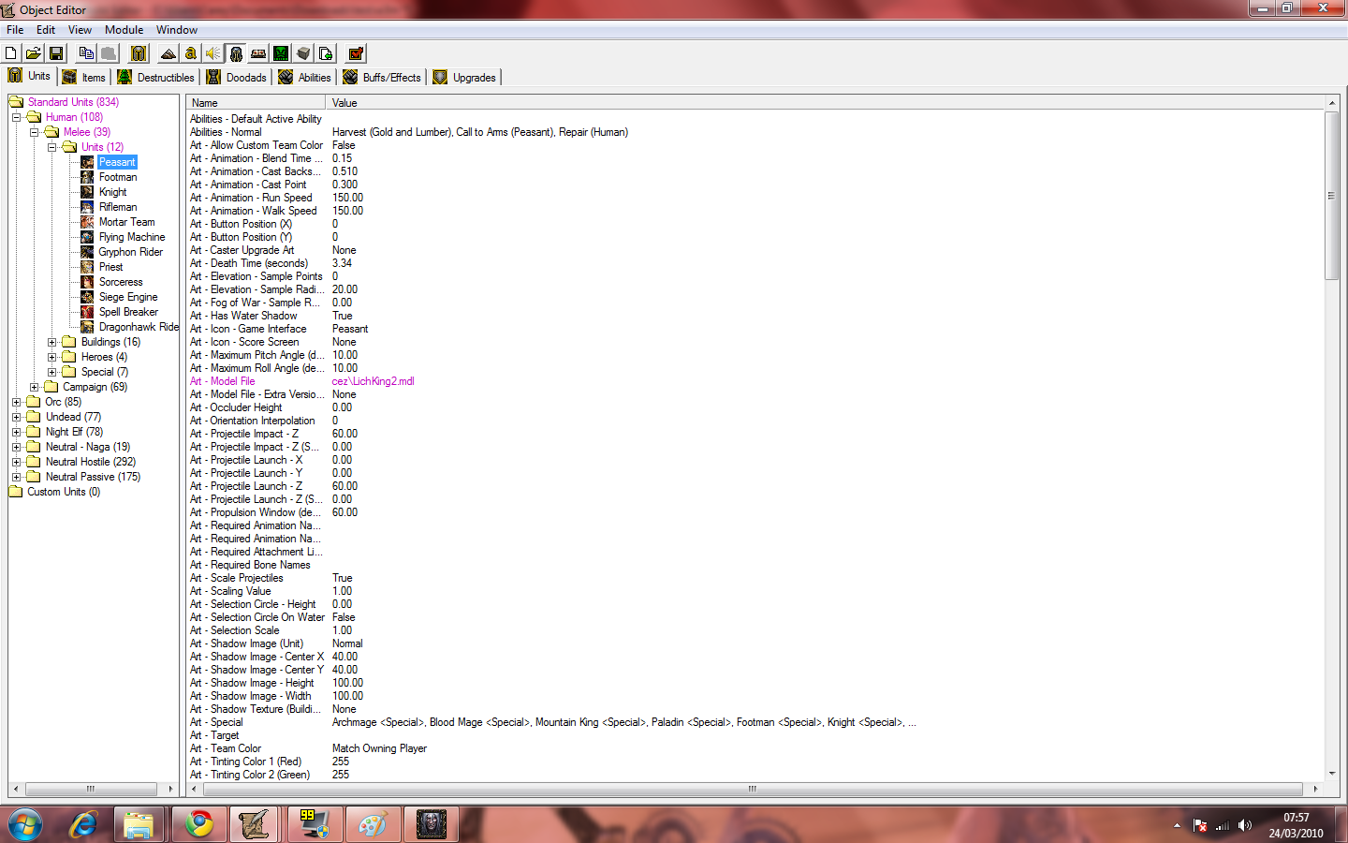Open the Trigger Editor letter 'a' icon
The height and width of the screenshot is (843, 1348).
click(x=191, y=53)
